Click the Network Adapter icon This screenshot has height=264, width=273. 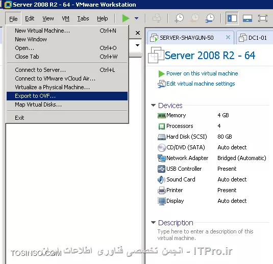click(162, 159)
